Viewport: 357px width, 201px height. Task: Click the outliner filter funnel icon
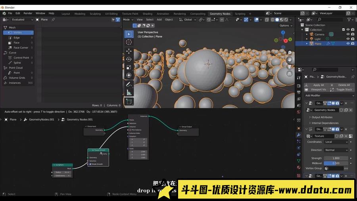349,19
